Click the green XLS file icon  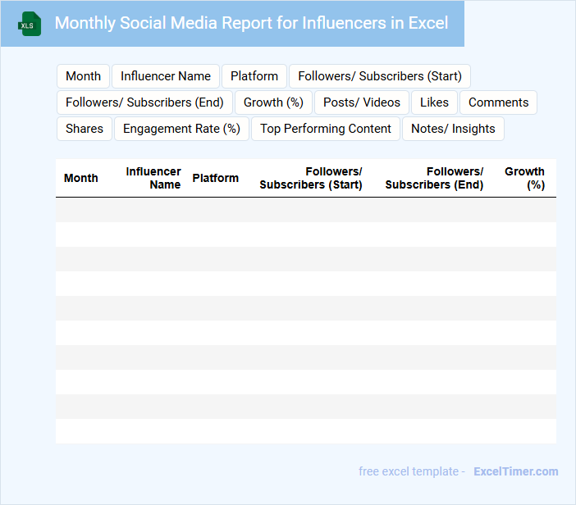pos(30,24)
